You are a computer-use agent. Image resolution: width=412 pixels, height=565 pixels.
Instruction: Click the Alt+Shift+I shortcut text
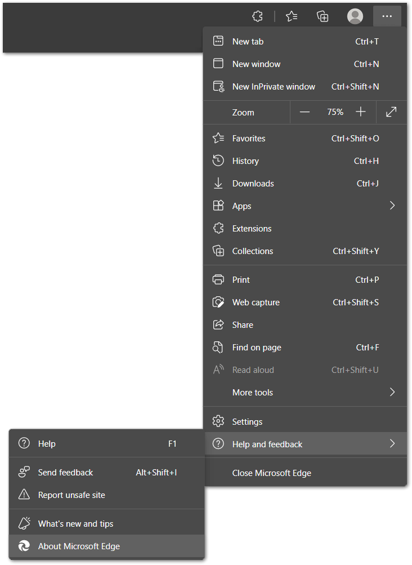pos(156,473)
